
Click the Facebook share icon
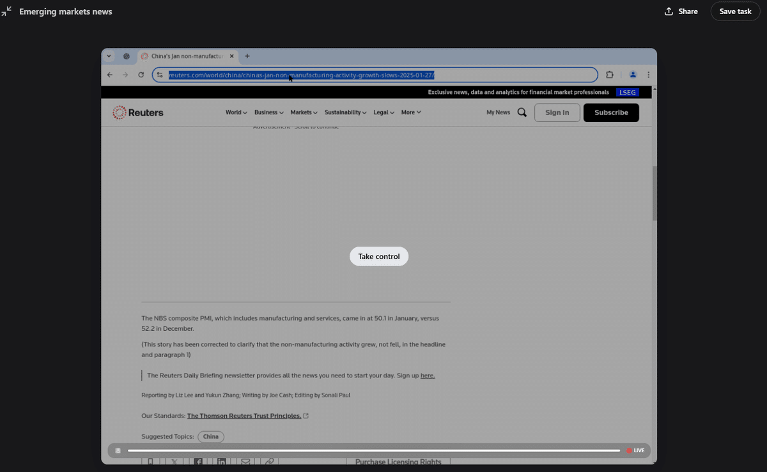coord(198,462)
